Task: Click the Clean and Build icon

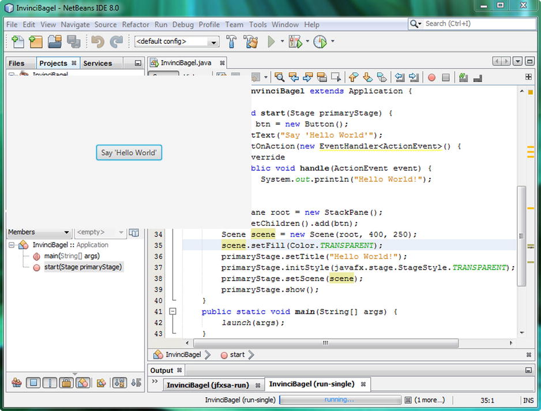Action: [251, 42]
